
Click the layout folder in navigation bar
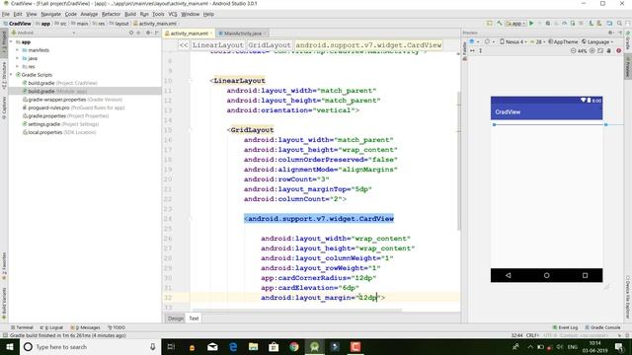click(x=119, y=24)
